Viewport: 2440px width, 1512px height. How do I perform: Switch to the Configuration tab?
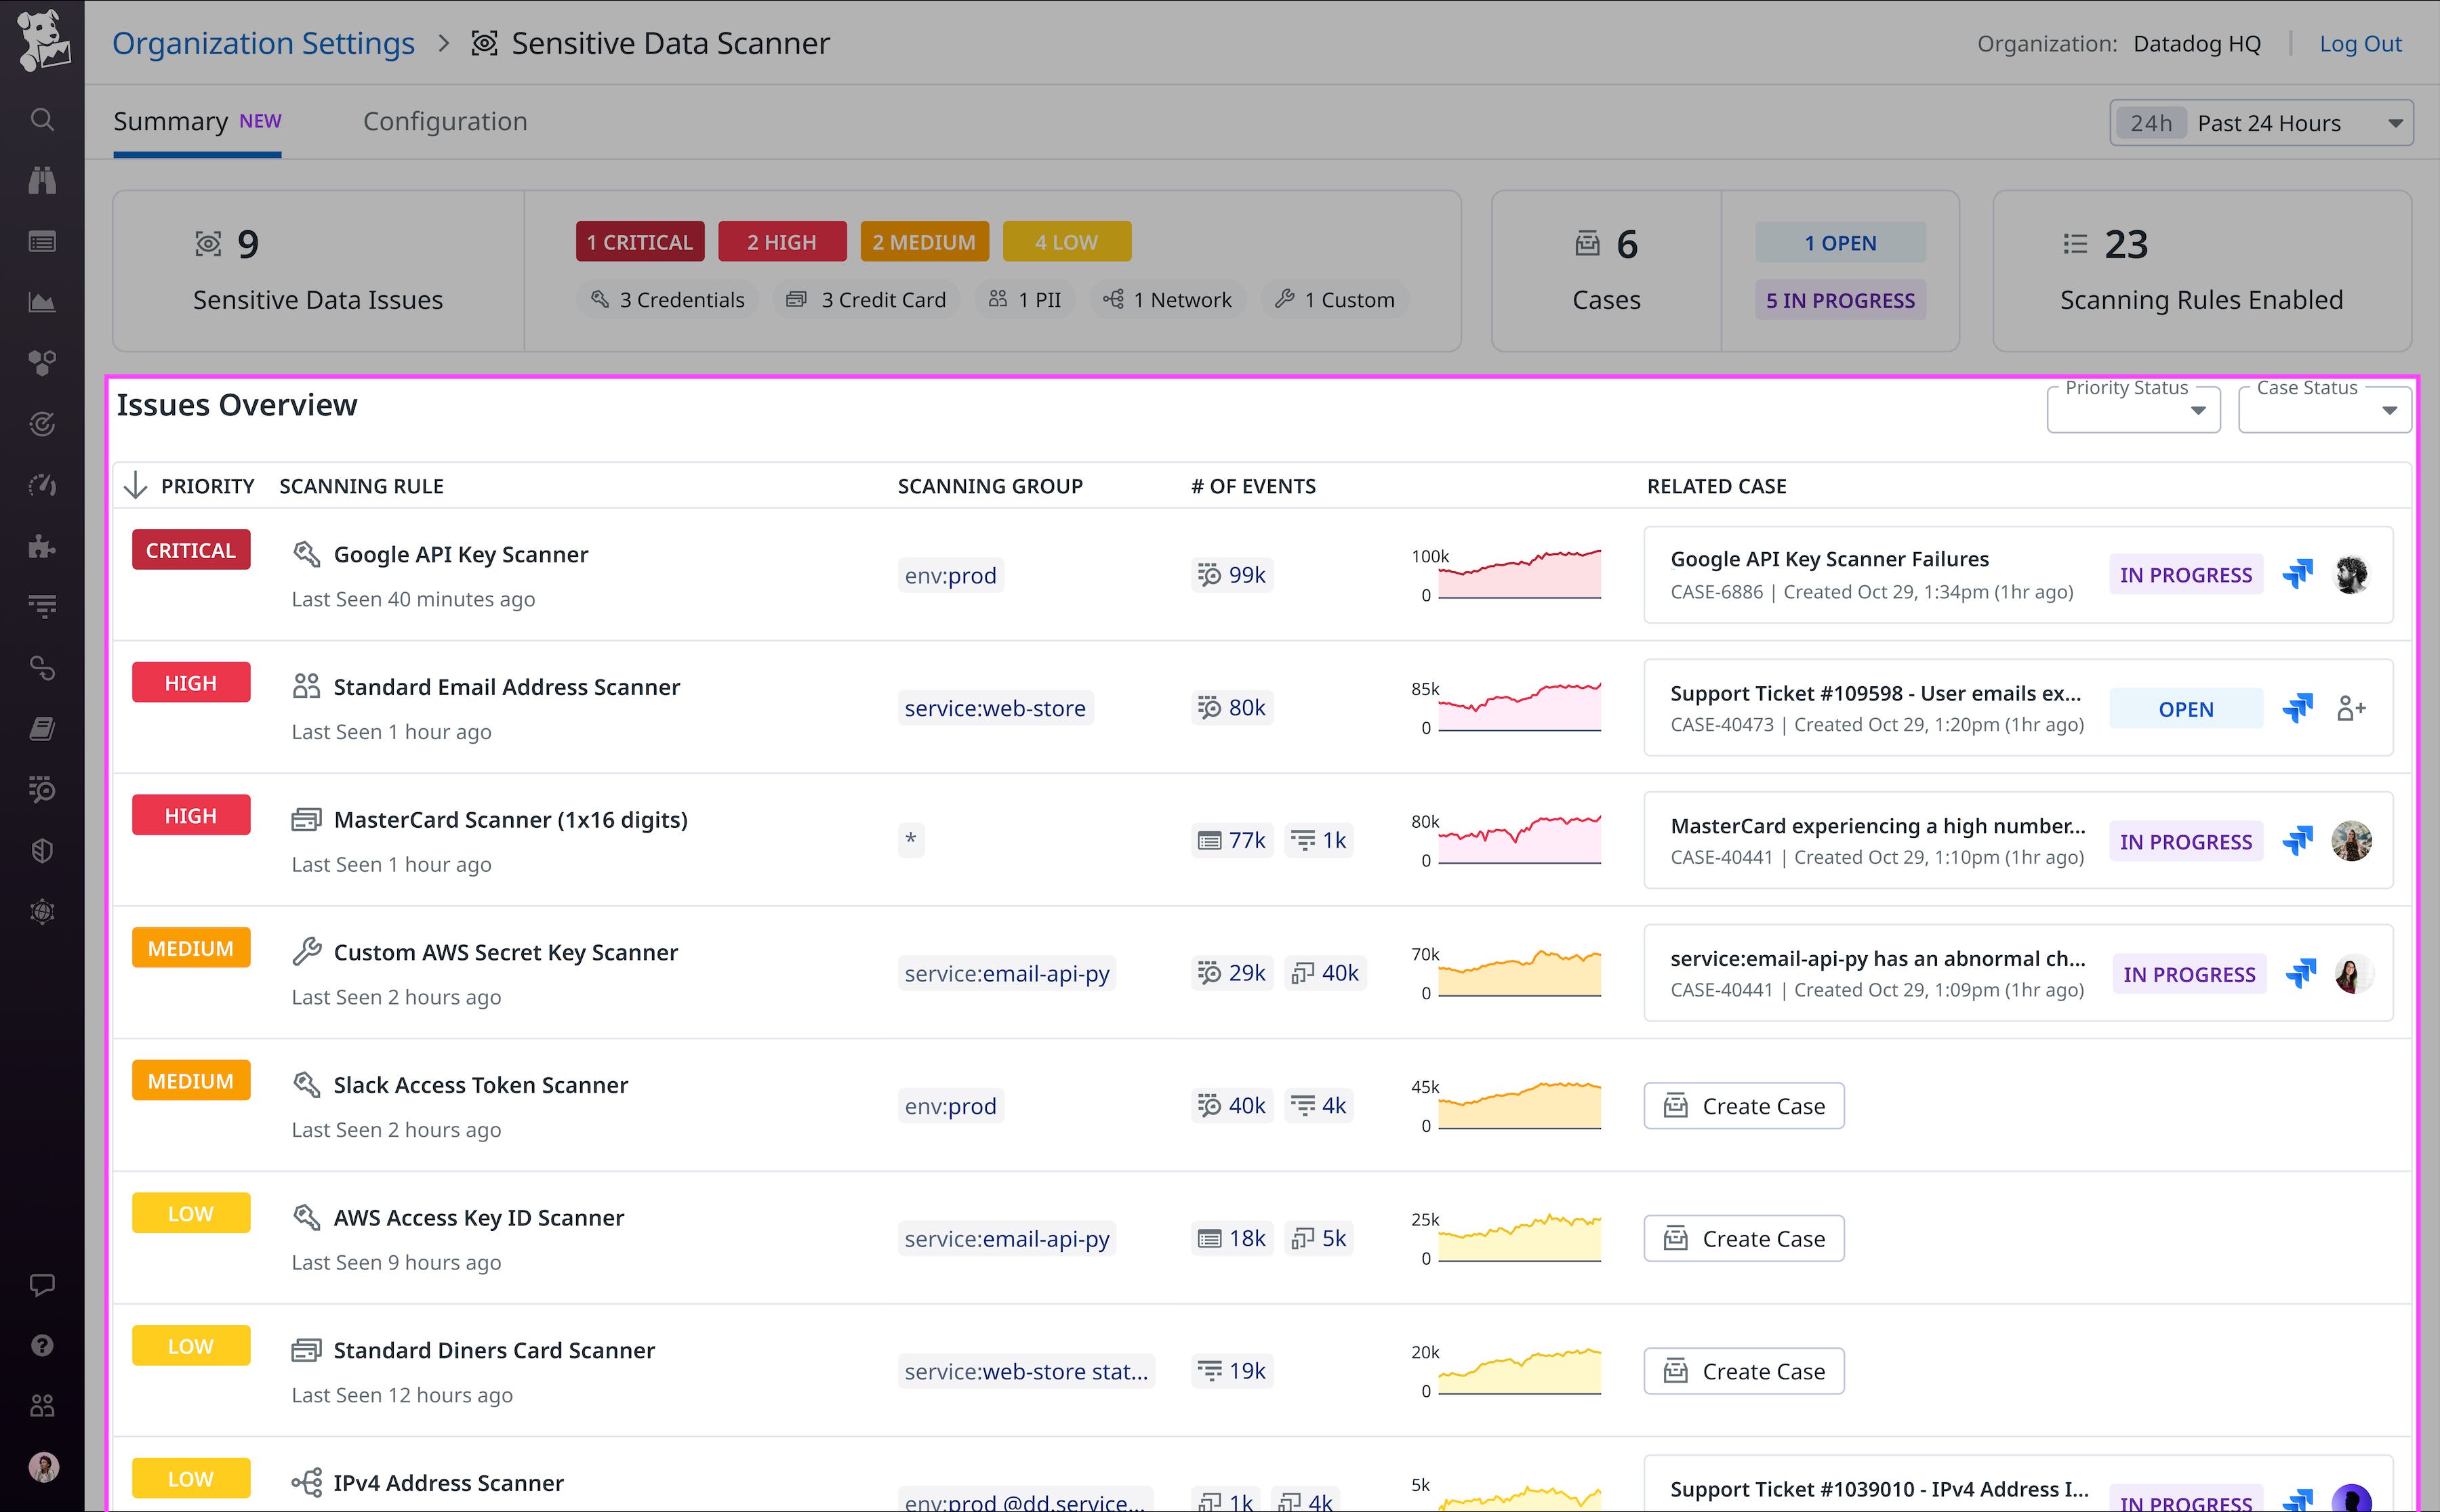click(445, 121)
